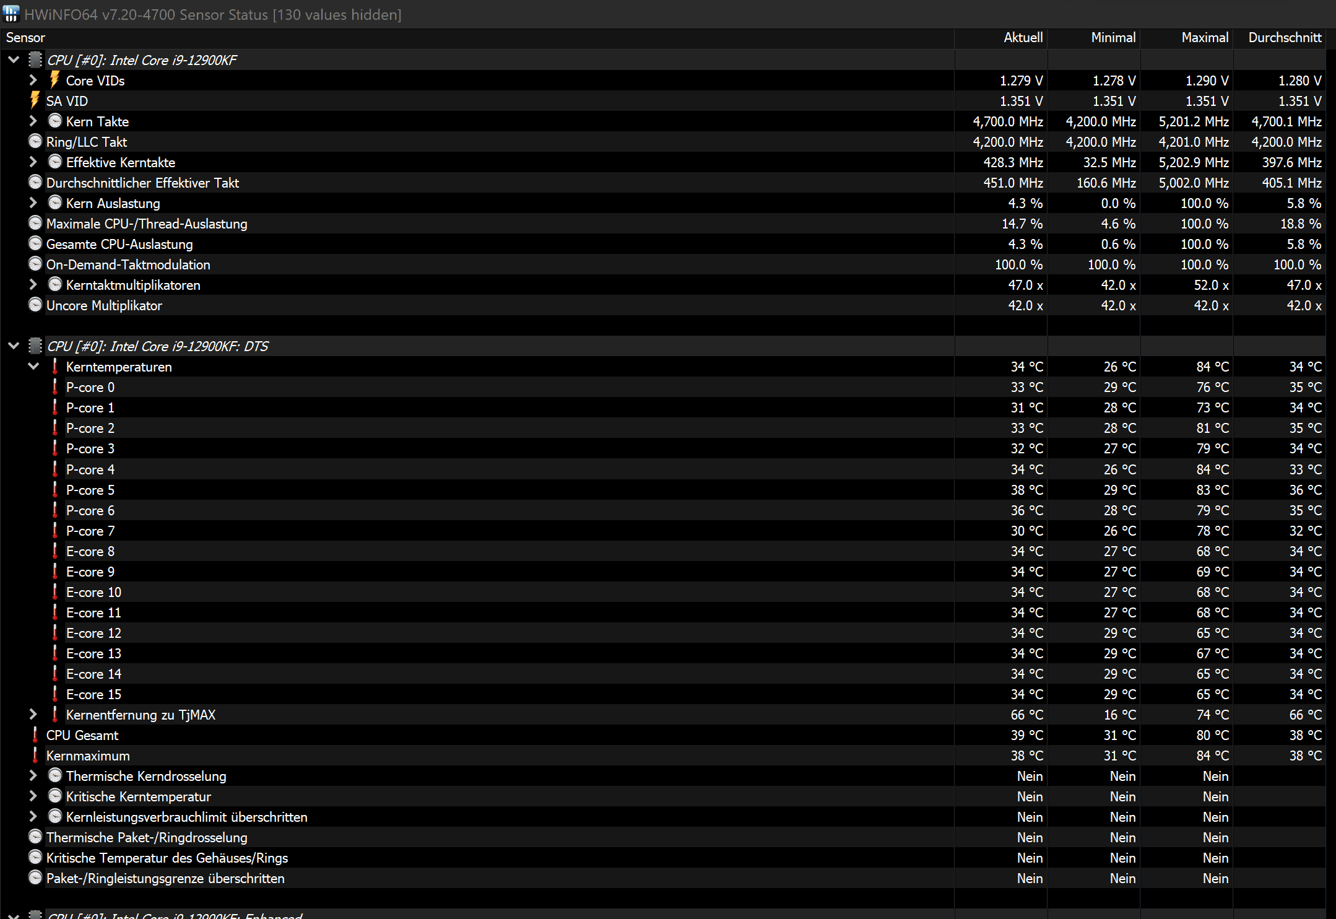This screenshot has width=1336, height=919.
Task: Click the thermometer icon next to P-core 5
Action: coord(55,490)
